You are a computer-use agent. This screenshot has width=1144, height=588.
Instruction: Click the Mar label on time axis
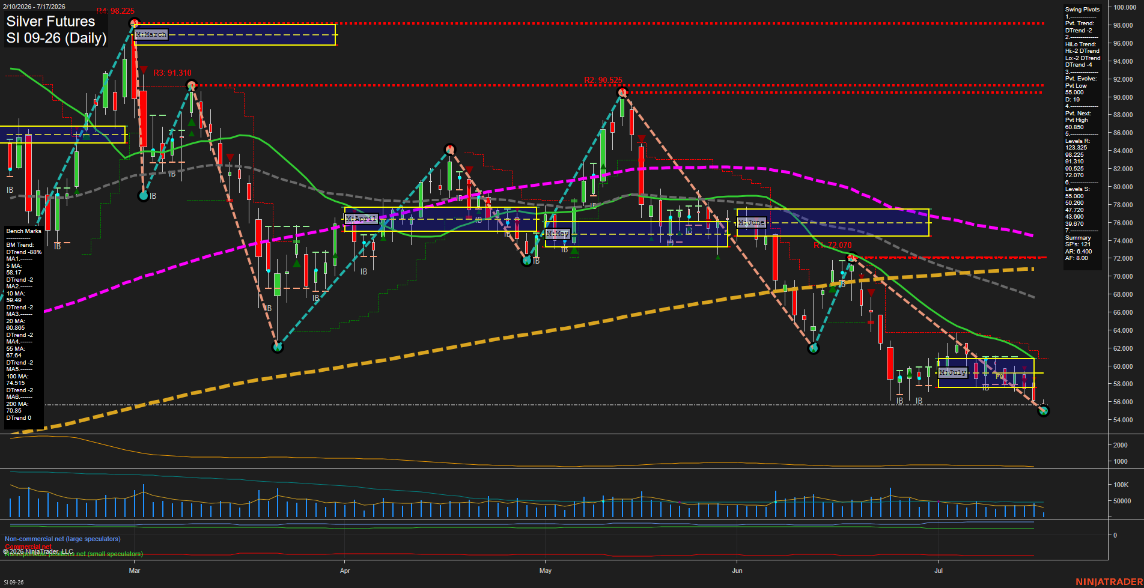click(135, 571)
